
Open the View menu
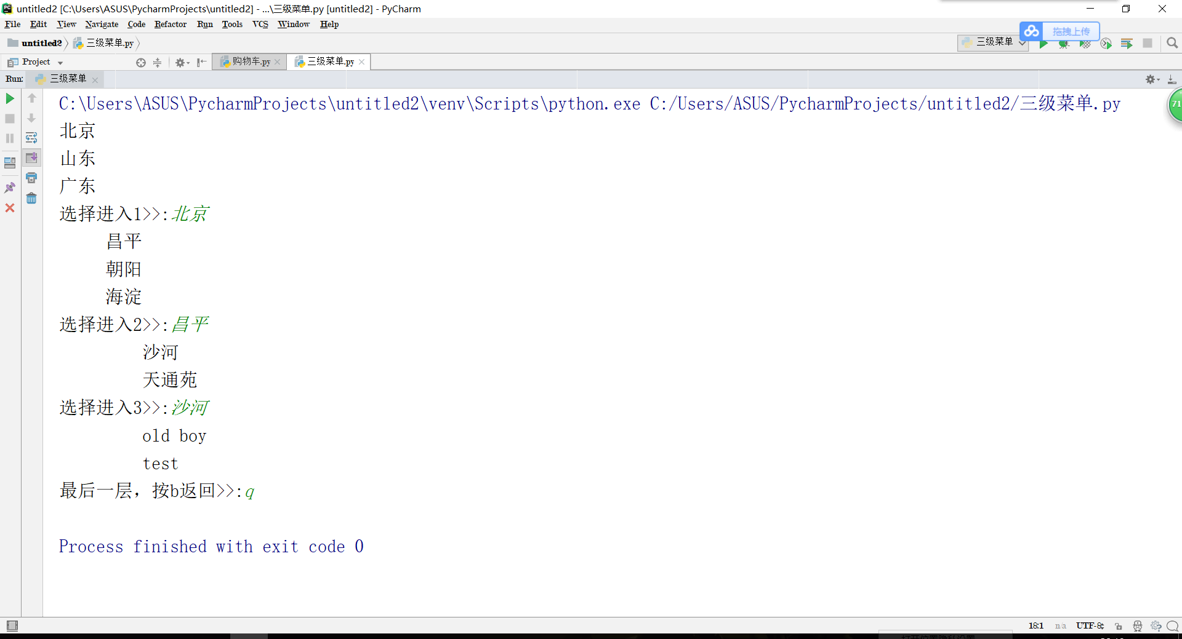(x=66, y=24)
